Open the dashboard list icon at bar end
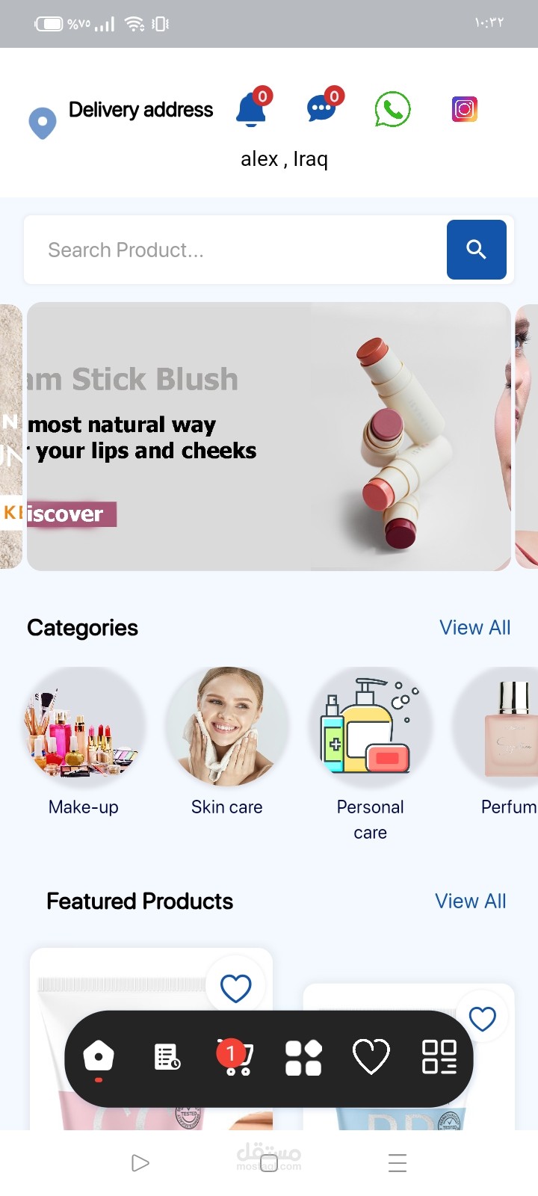This screenshot has height=1196, width=538. coord(439,1057)
